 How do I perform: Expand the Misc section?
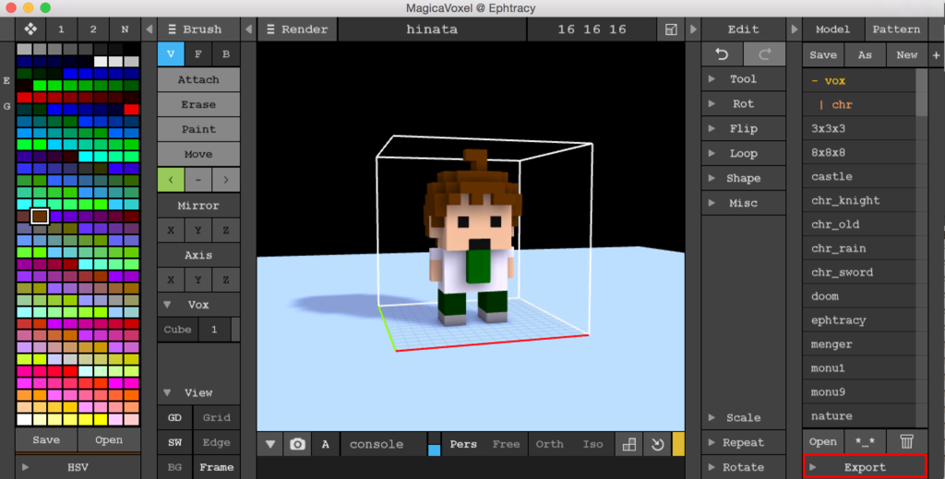743,203
